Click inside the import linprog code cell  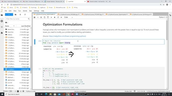pos(103,42)
